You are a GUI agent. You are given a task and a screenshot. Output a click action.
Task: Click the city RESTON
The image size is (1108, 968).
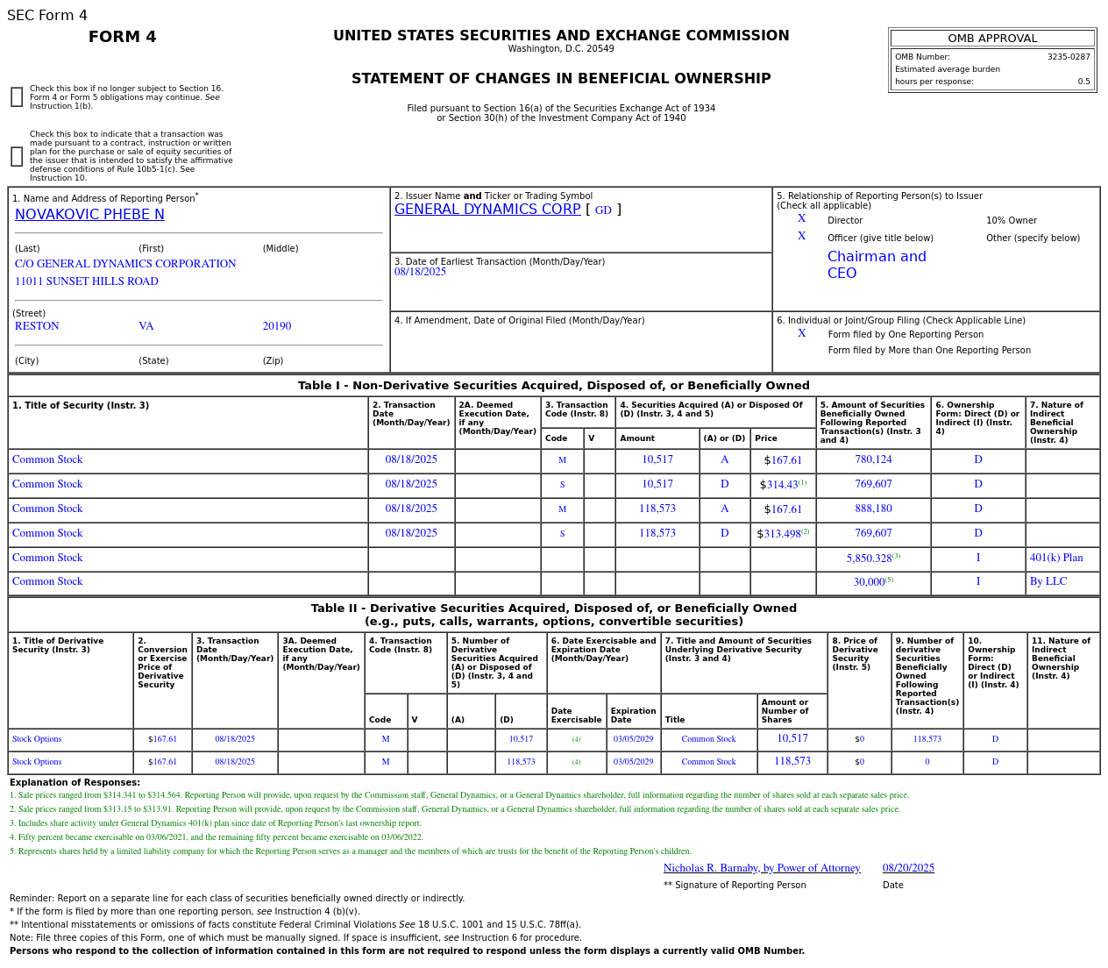(37, 326)
